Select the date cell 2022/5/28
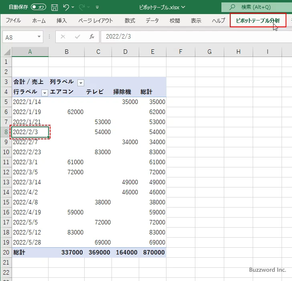This screenshot has width=292, height=281. [x=30, y=242]
